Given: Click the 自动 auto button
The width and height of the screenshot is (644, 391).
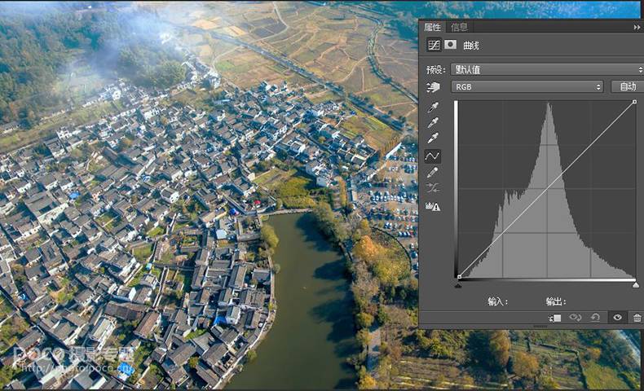Looking at the screenshot, I should coord(628,86).
